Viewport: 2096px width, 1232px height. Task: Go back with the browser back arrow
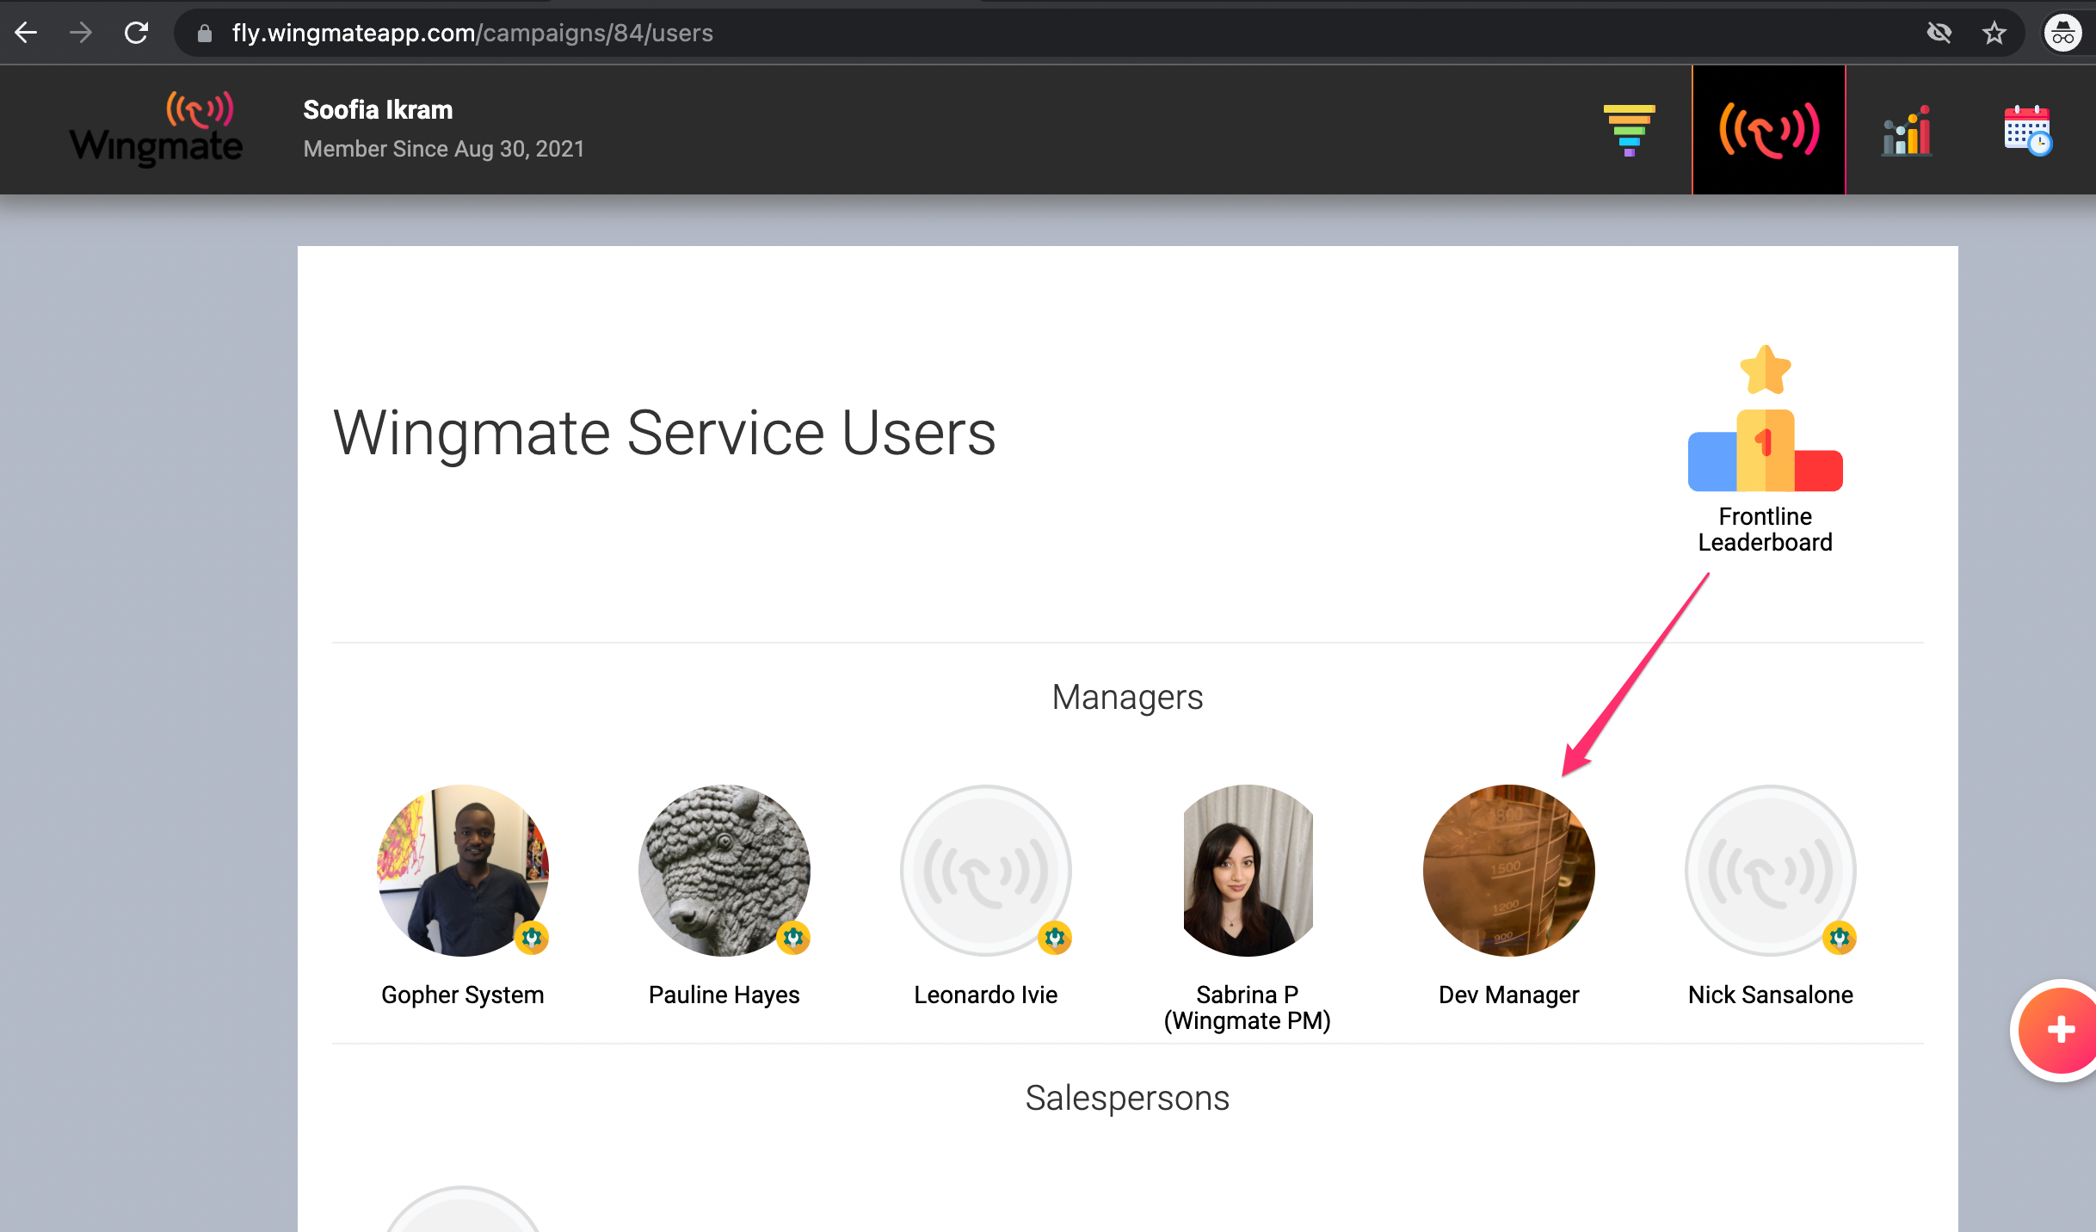26,33
